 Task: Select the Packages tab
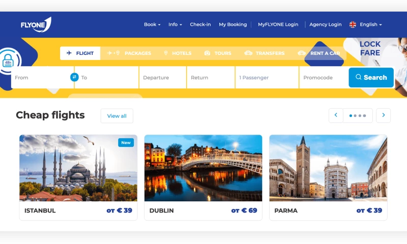point(130,53)
